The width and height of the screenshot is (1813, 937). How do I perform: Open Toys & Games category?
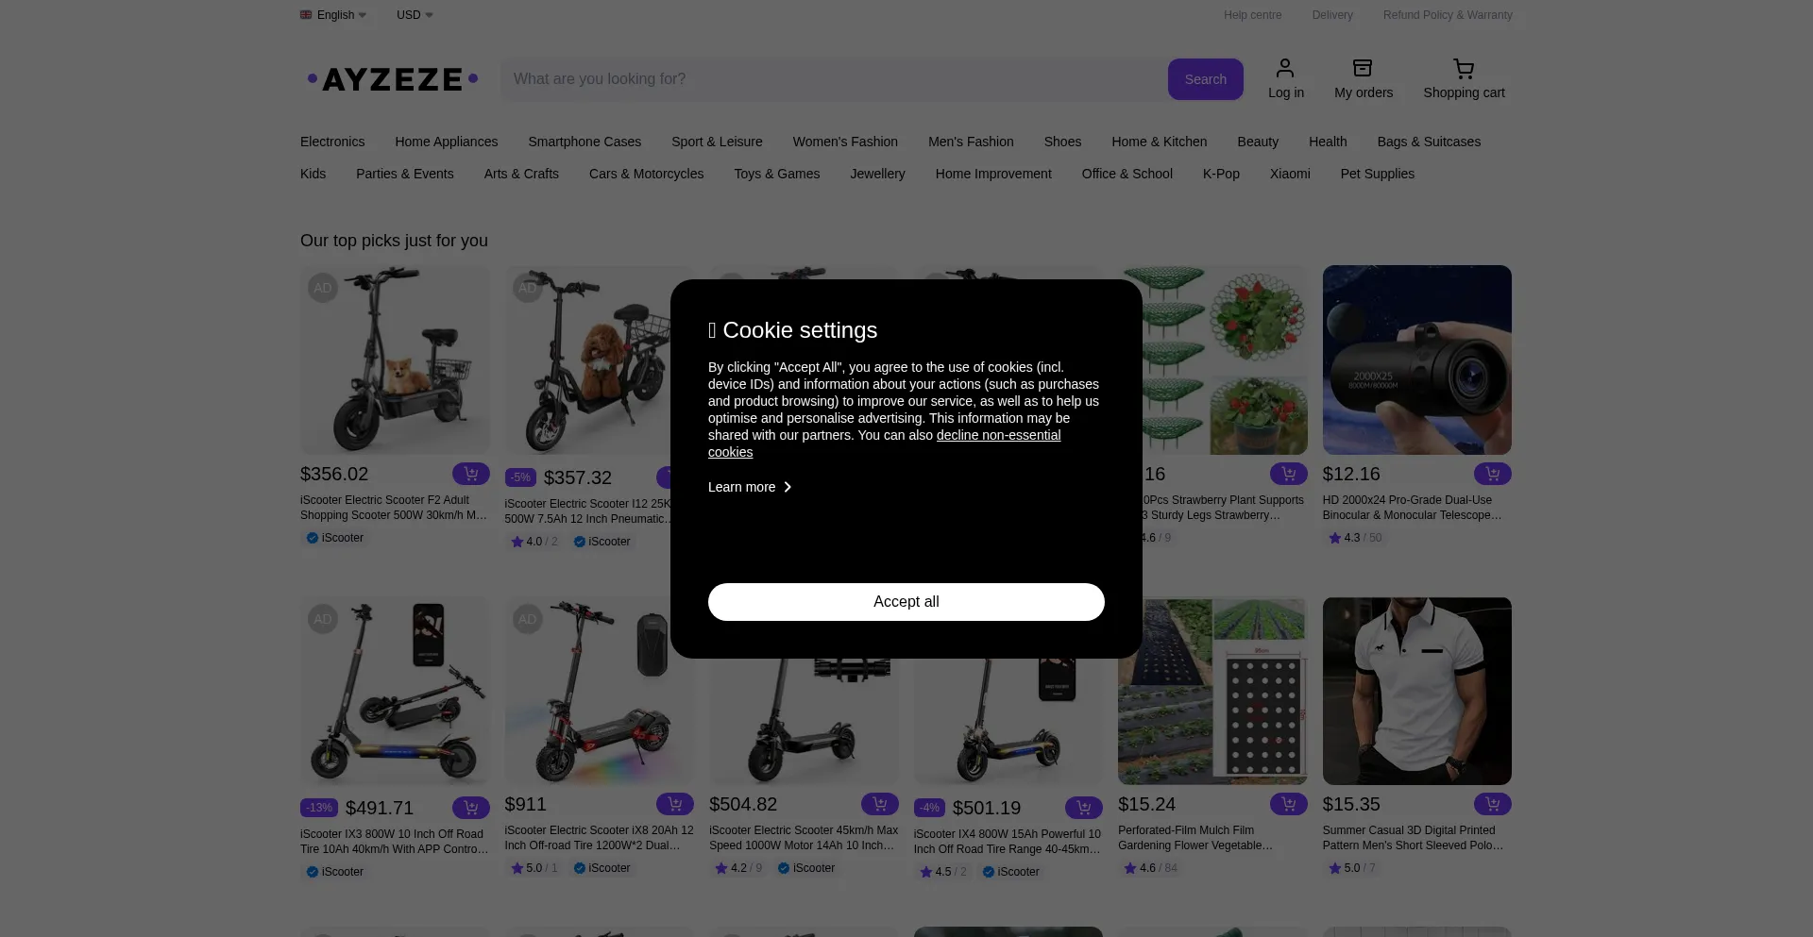776,174
